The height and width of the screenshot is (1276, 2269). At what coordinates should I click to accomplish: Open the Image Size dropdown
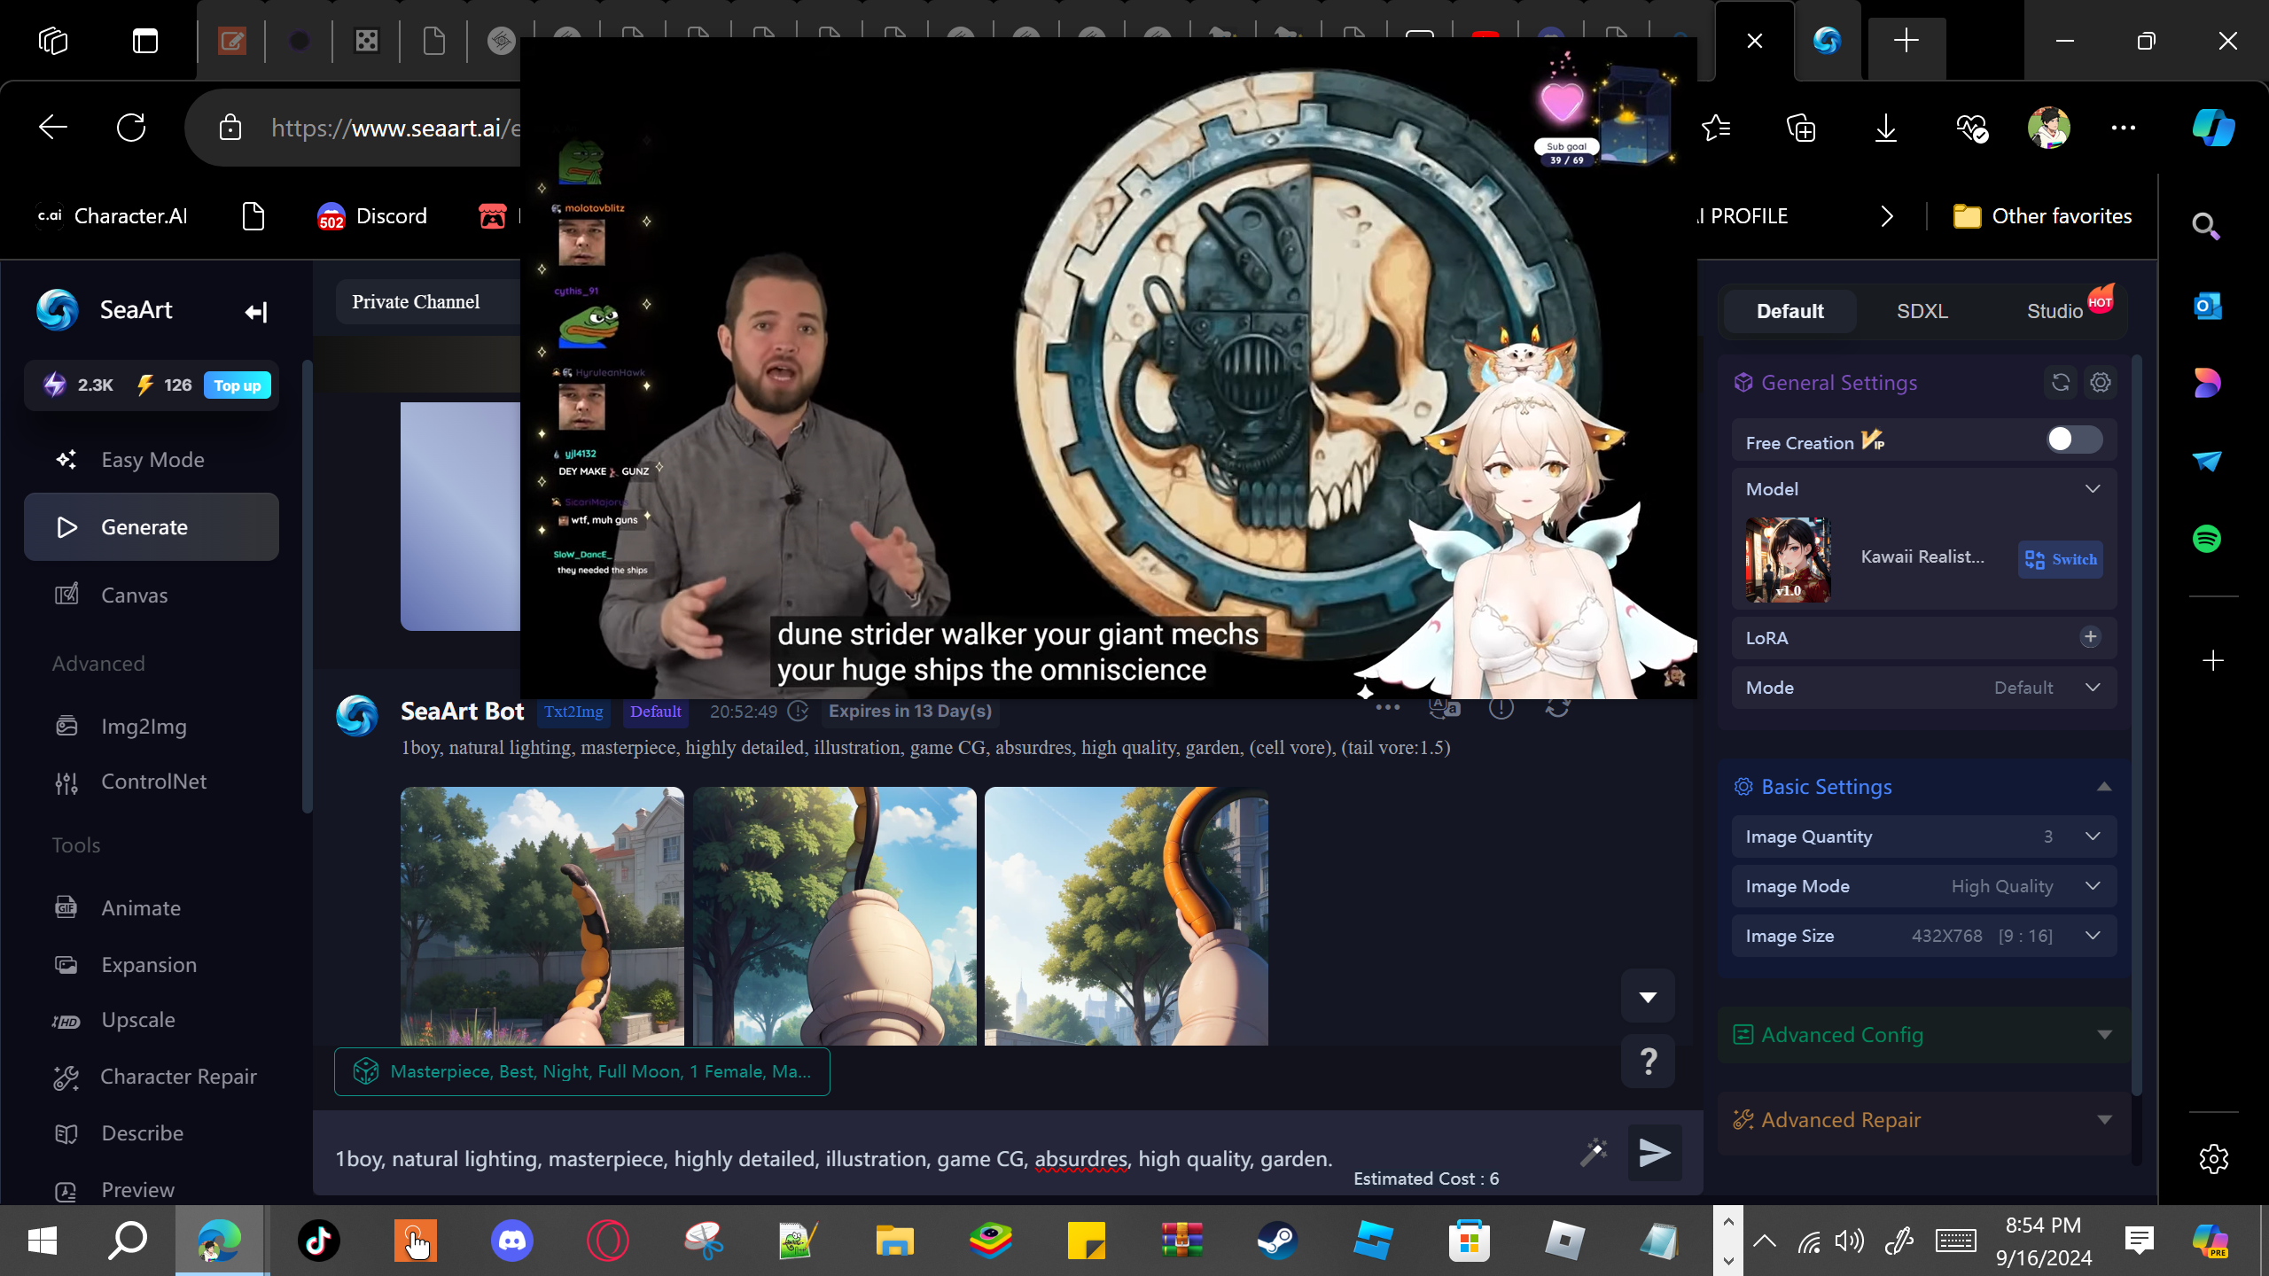coord(1924,936)
